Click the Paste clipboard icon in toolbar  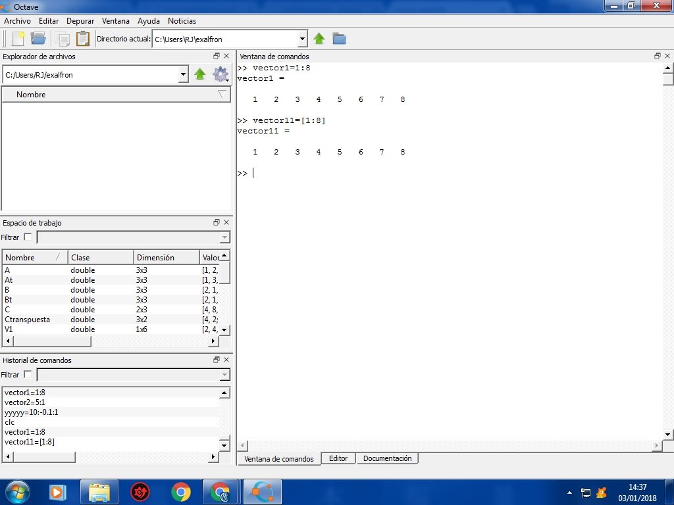pos(82,38)
